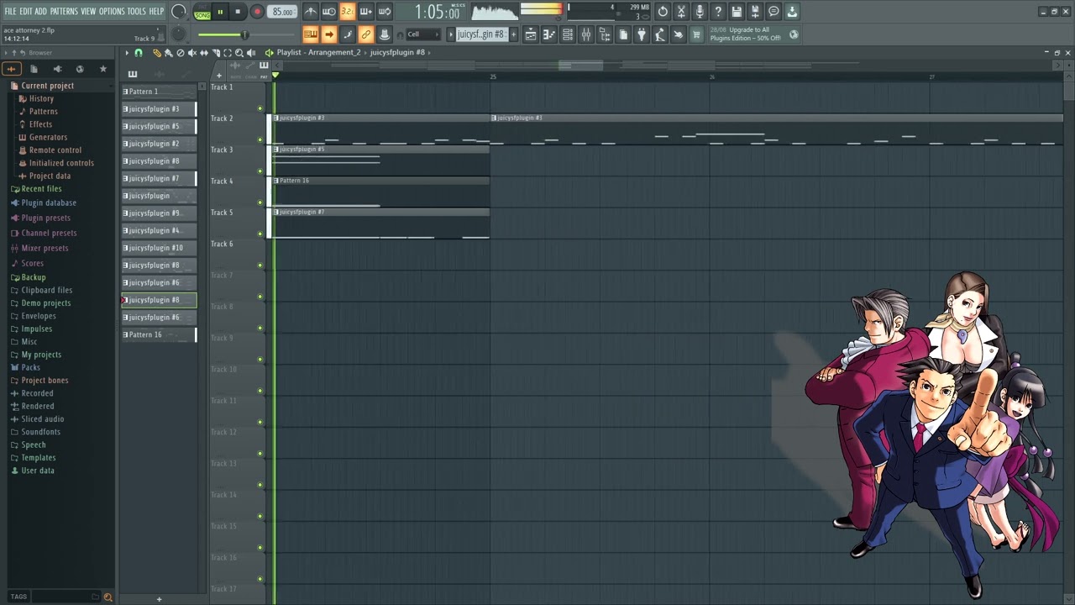Toggle wait for input before recording
This screenshot has width=1075, height=605.
pos(329,12)
